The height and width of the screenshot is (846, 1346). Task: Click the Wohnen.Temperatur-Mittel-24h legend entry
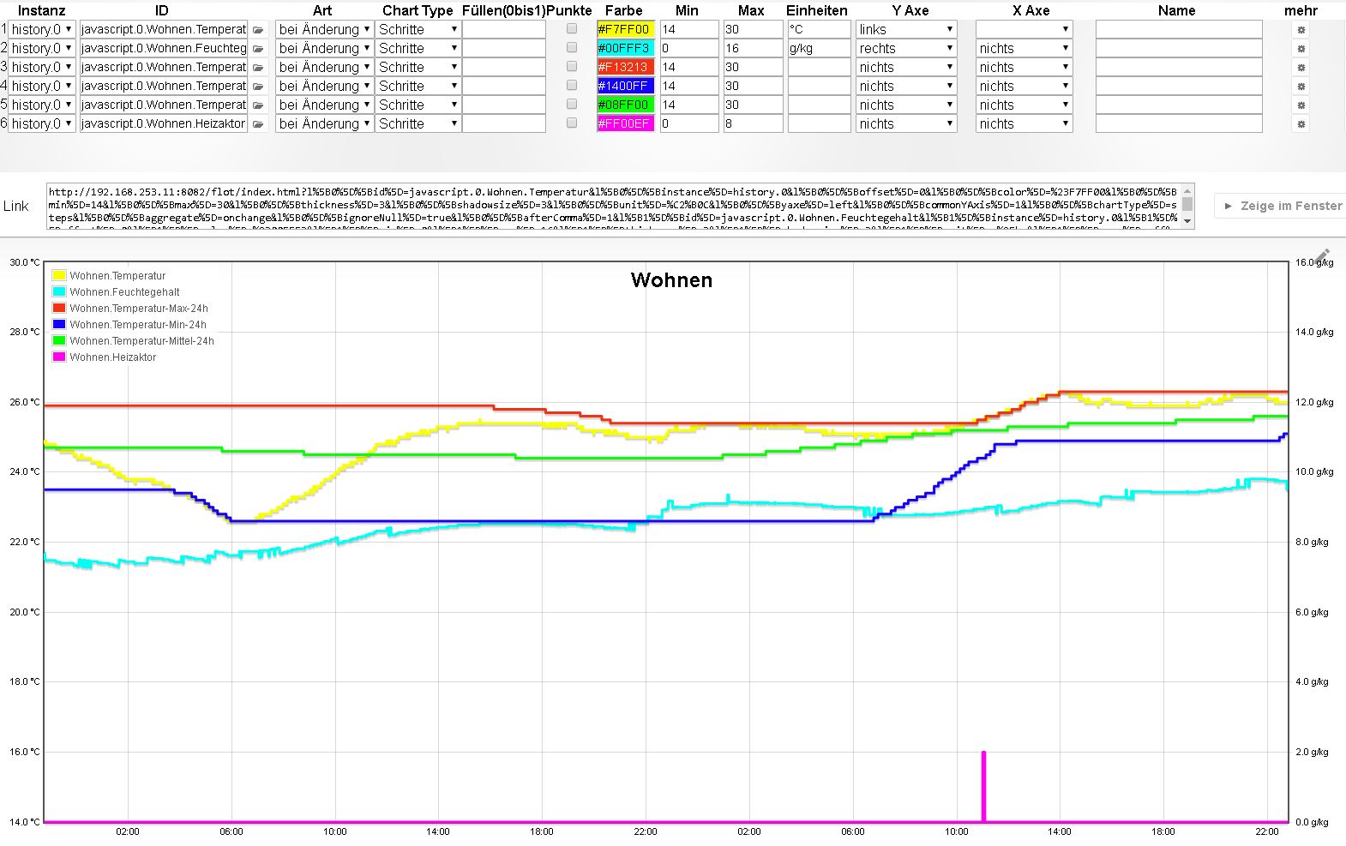pos(133,341)
